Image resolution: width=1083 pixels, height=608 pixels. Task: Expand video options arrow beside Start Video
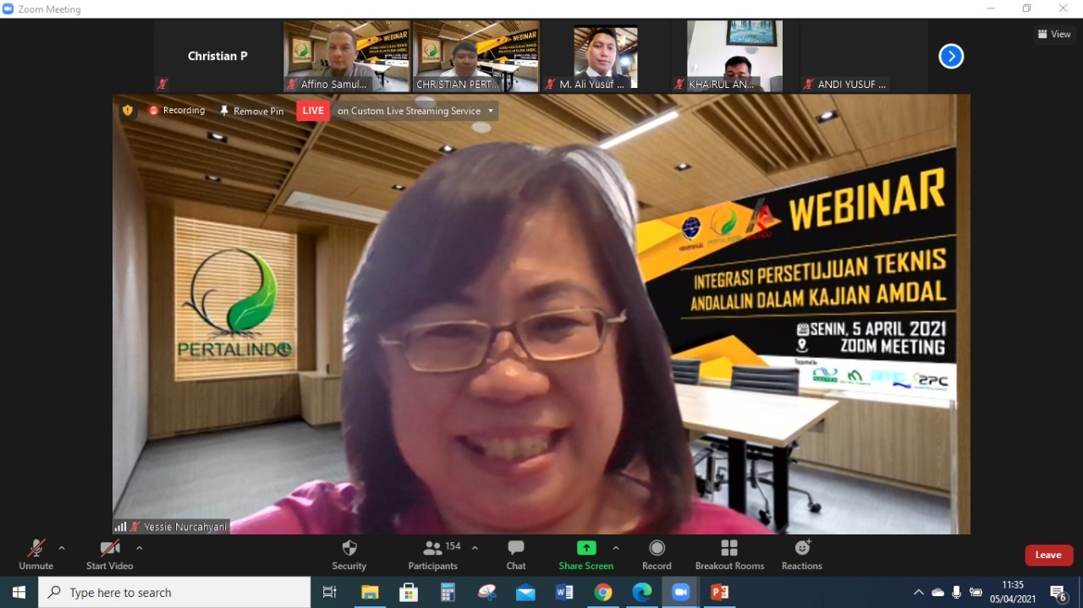click(x=140, y=548)
